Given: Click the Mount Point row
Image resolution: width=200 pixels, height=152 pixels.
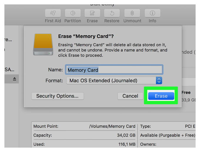Looking at the screenshot, I should (x=84, y=126).
